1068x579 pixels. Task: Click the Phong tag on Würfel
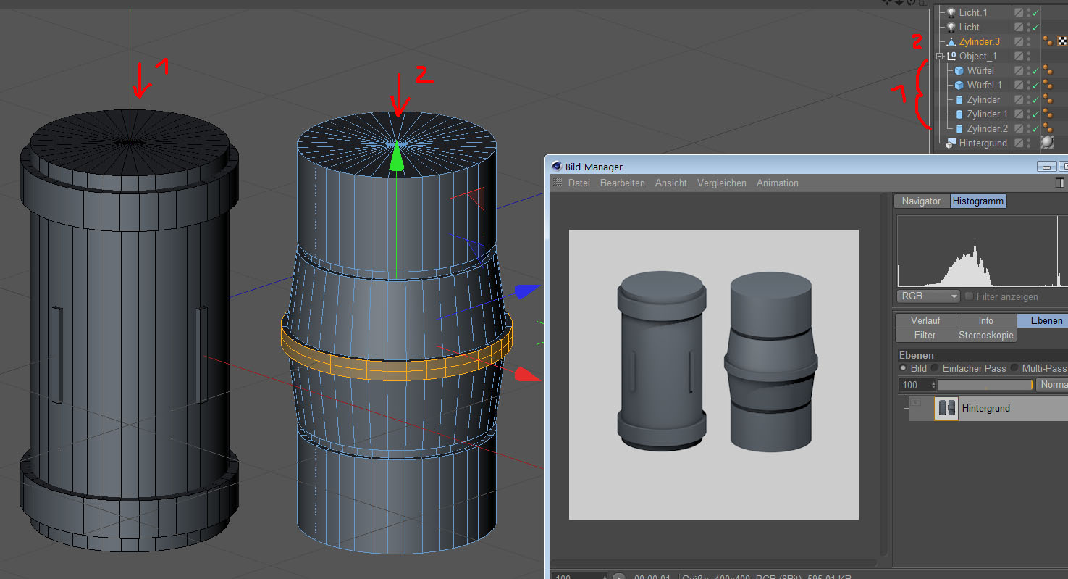click(1048, 71)
